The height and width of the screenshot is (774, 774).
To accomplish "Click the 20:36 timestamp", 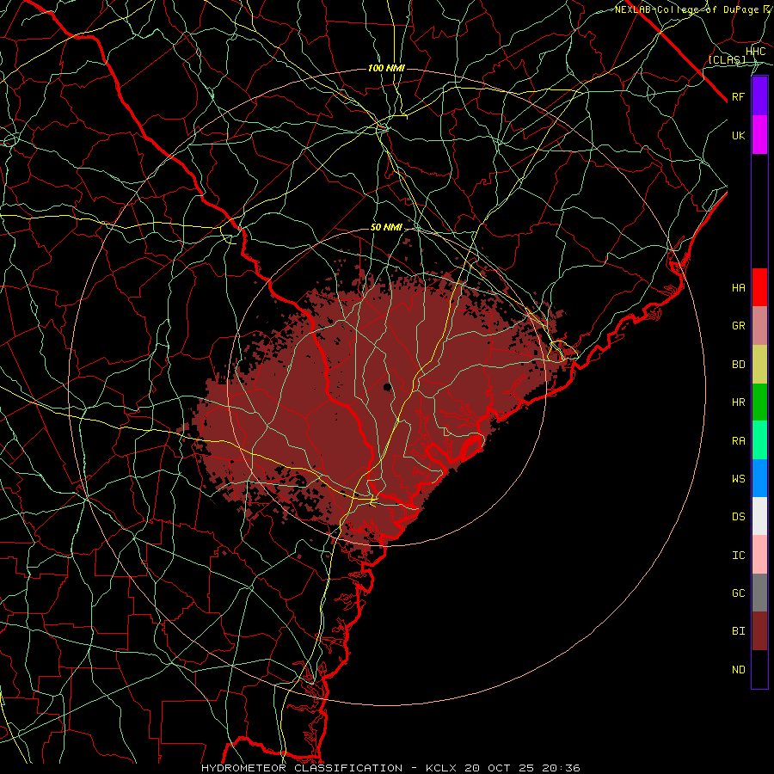I will click(562, 768).
